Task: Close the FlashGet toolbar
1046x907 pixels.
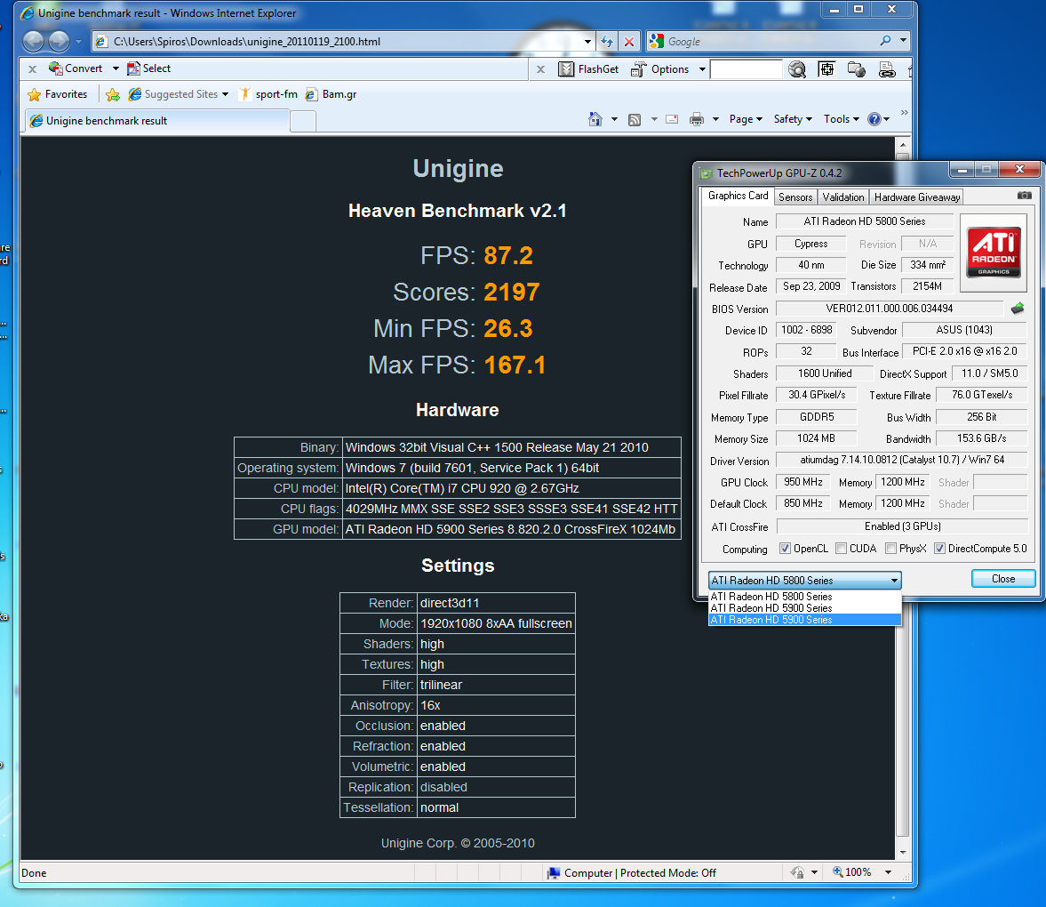Action: pos(541,68)
